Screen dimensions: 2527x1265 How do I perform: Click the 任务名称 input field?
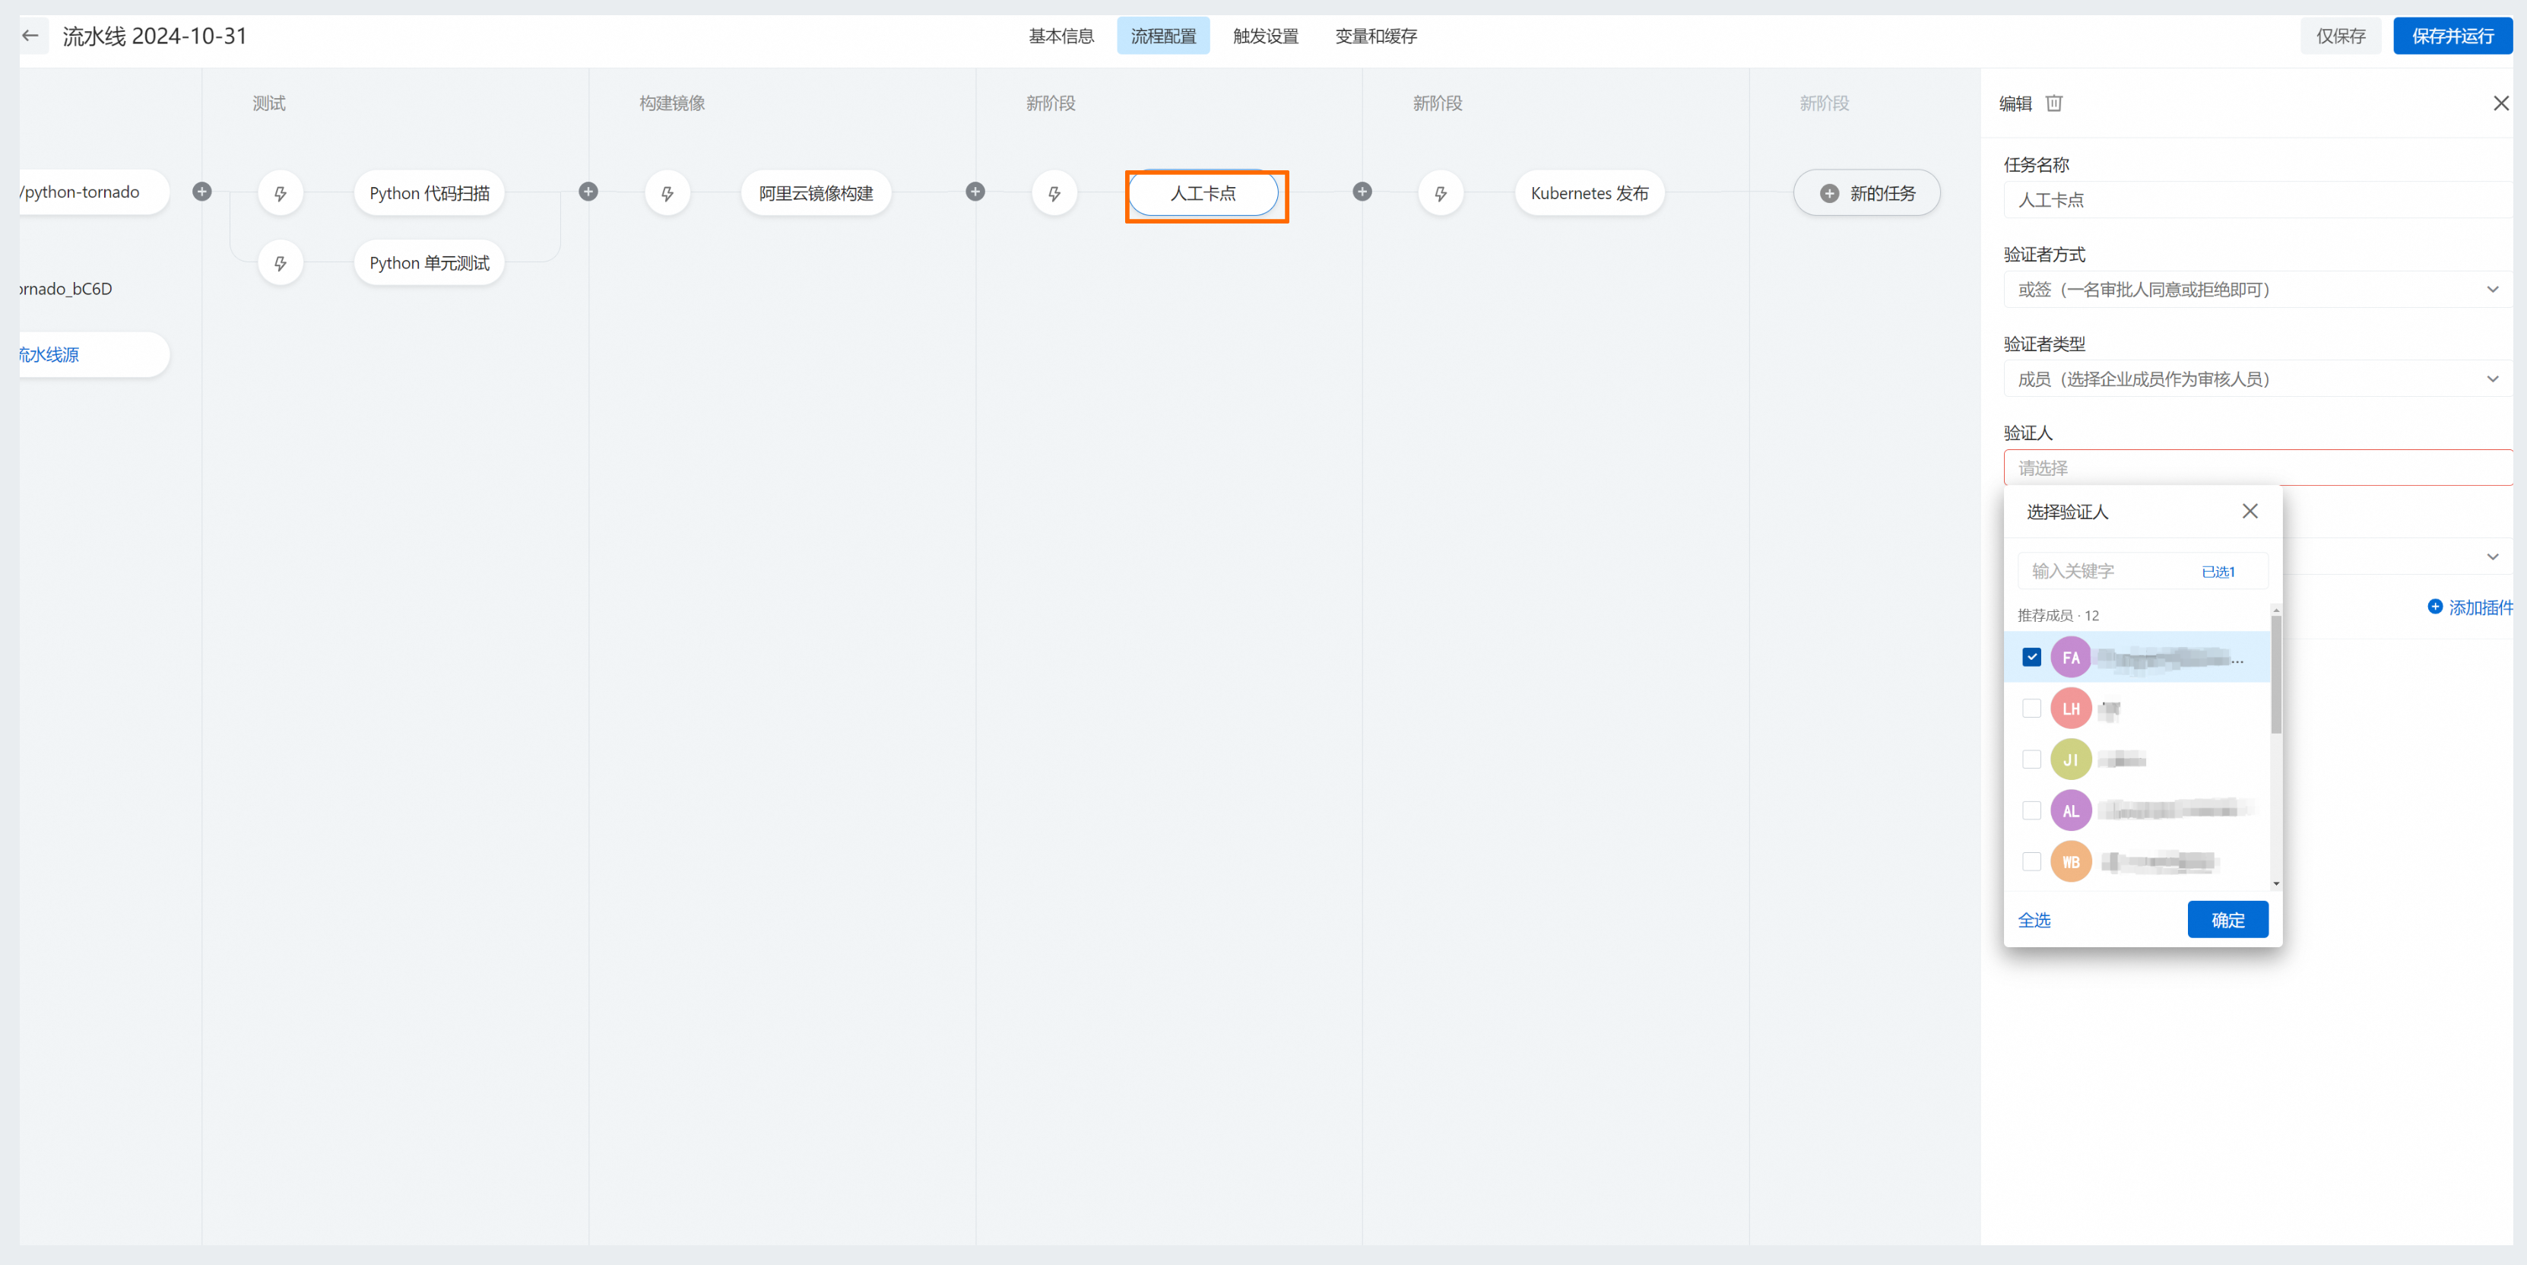tap(2257, 200)
